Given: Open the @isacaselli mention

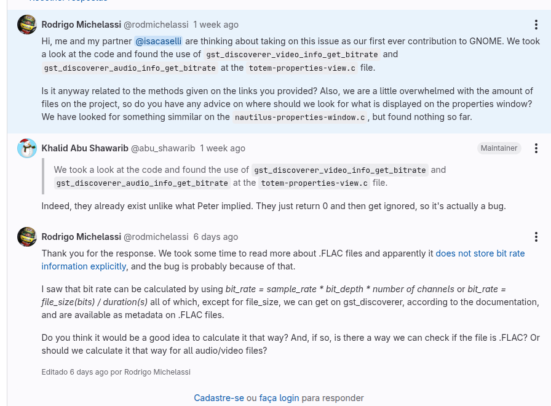Looking at the screenshot, I should [159, 41].
